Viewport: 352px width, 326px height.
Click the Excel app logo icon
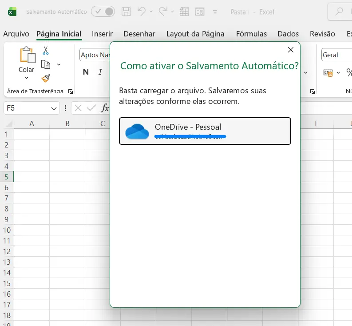click(12, 12)
